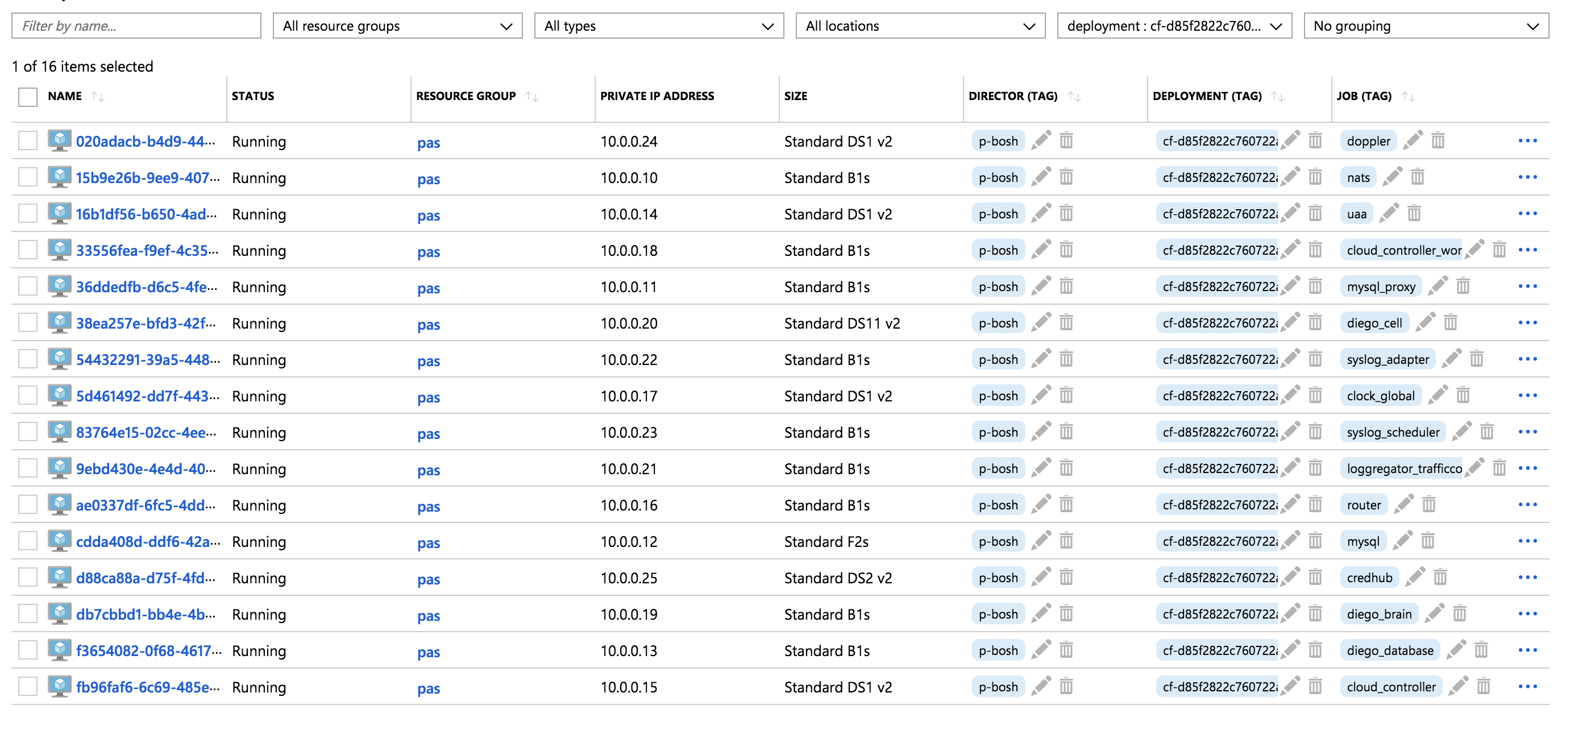Open more options for diego_cell VM row
Image resolution: width=1570 pixels, height=730 pixels.
(x=1527, y=323)
